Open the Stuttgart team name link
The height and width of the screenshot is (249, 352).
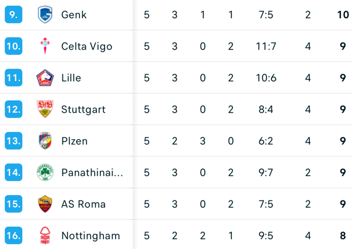click(x=83, y=109)
